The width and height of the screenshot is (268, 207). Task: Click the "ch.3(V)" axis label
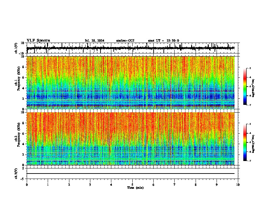pyautogui.click(x=16, y=174)
